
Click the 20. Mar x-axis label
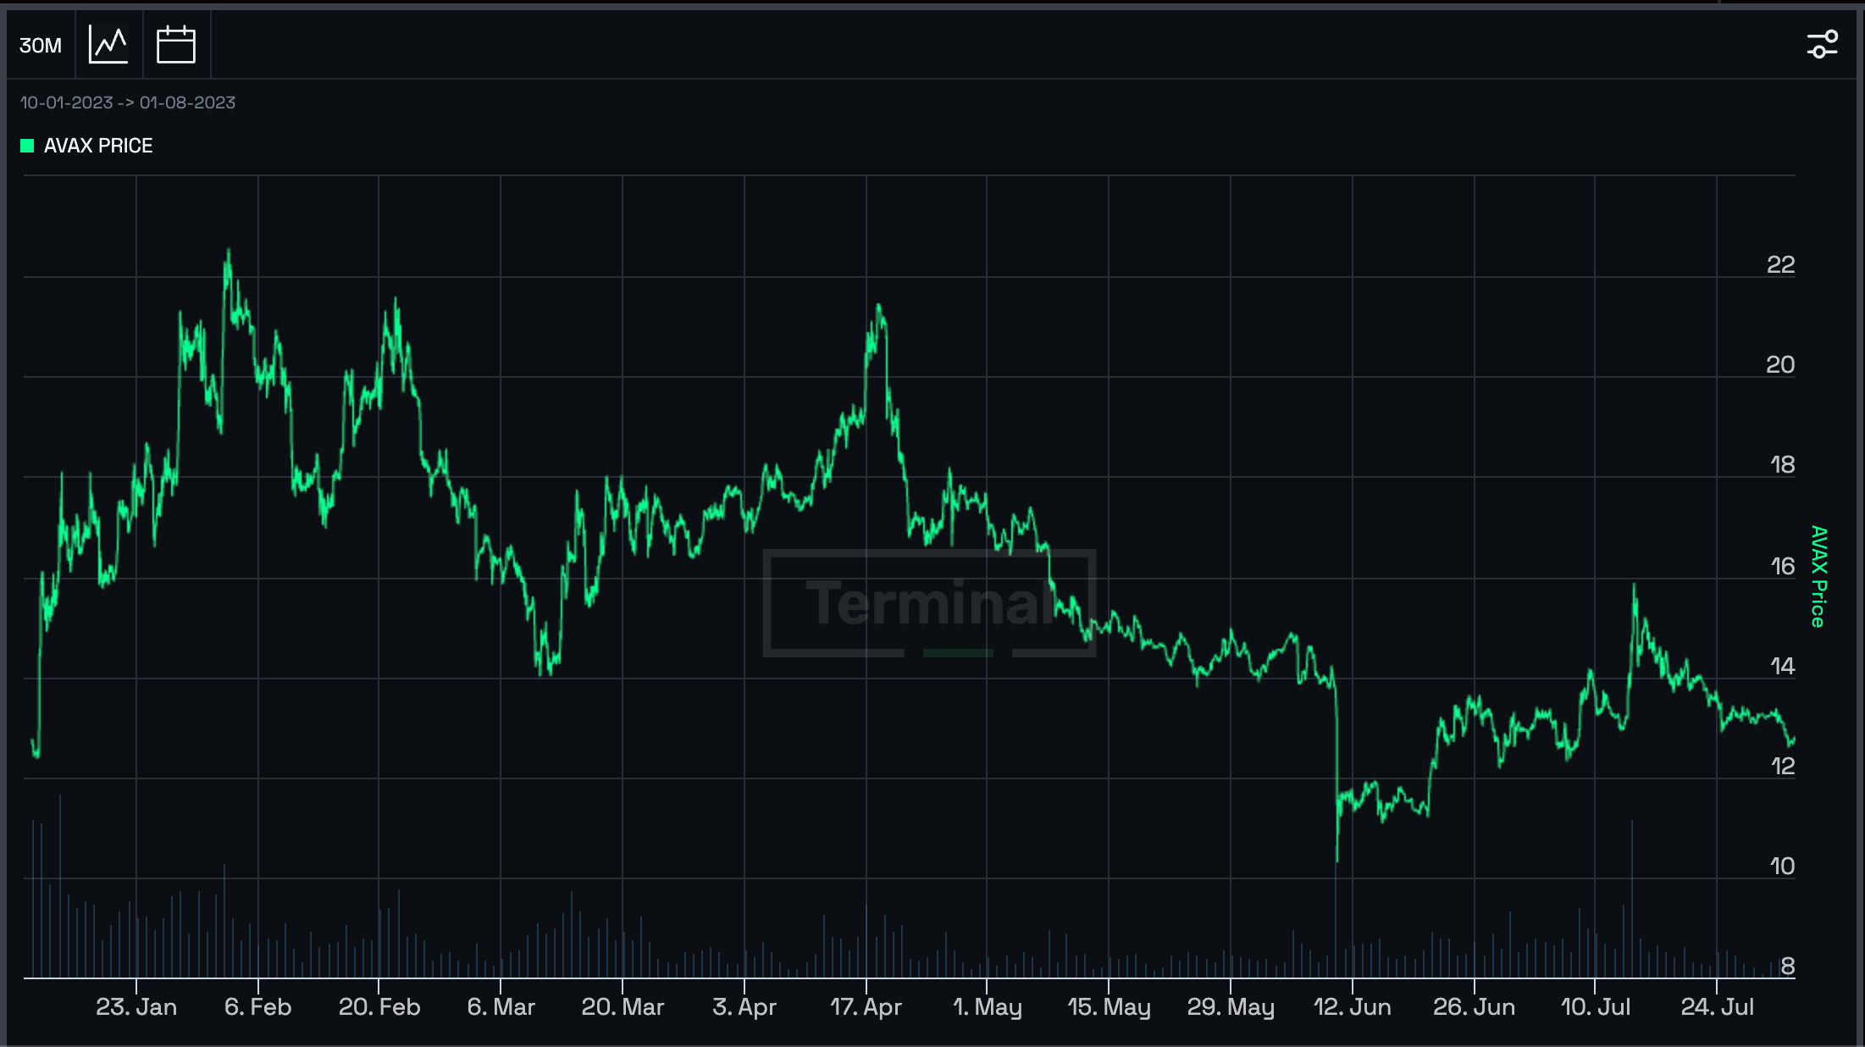click(x=623, y=1007)
